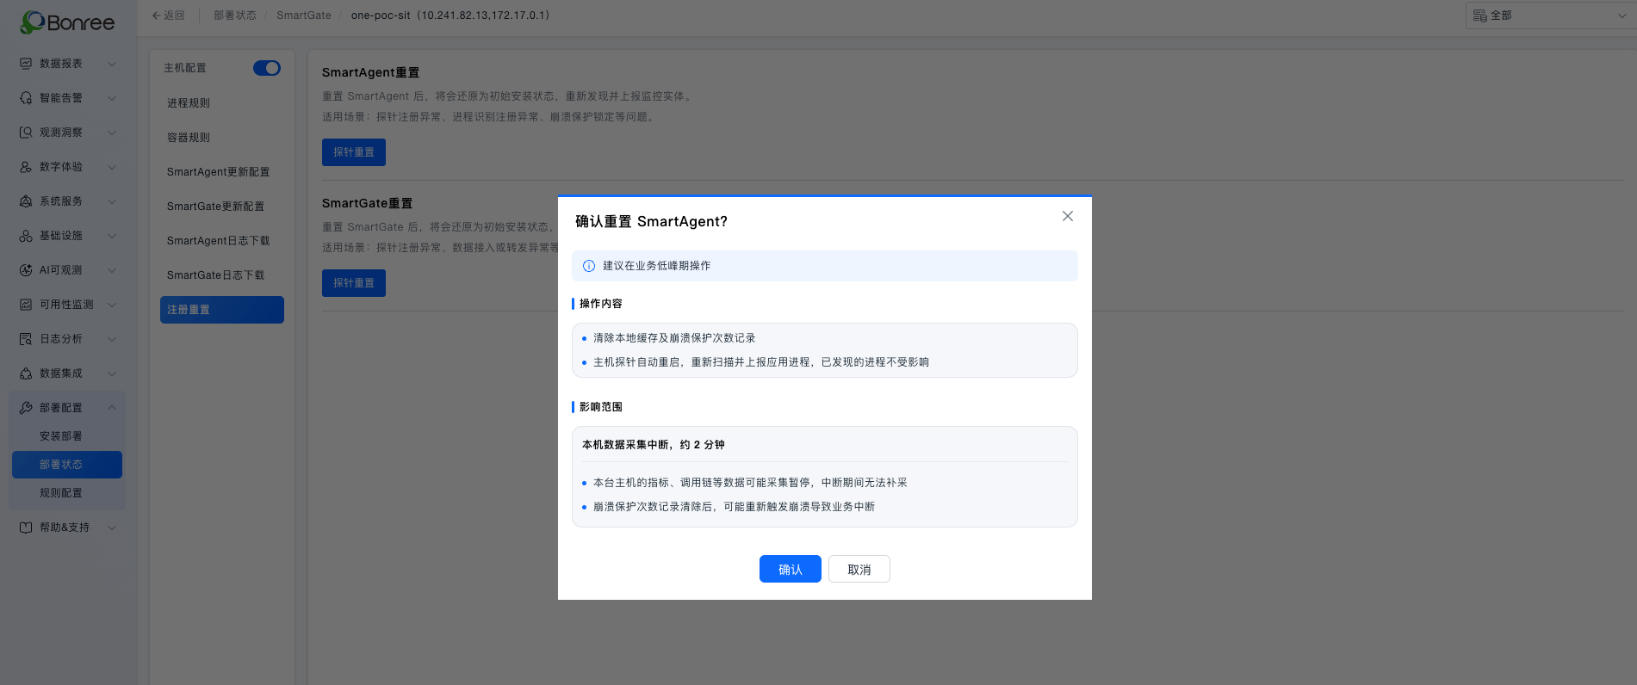Click the 可用性监测 sidebar icon

point(26,305)
